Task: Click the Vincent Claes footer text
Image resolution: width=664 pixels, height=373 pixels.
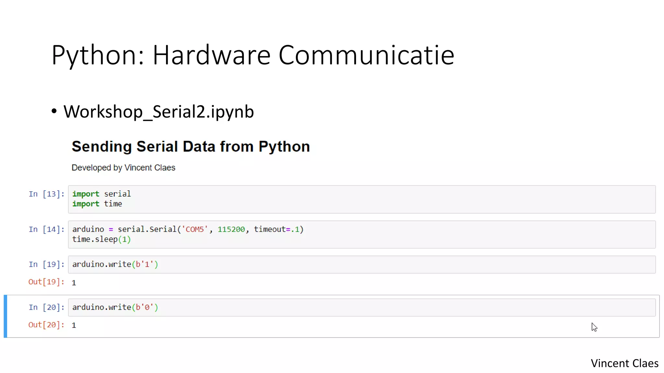Action: (624, 363)
